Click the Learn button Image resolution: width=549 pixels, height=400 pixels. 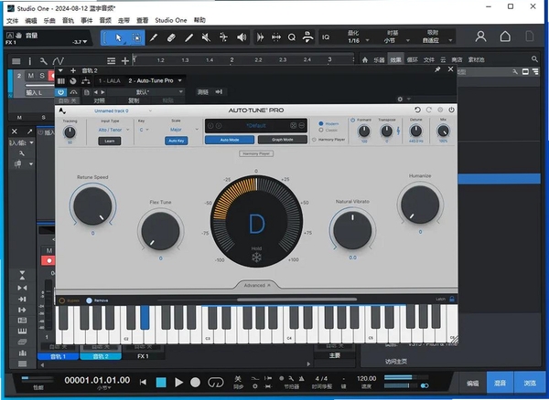pyautogui.click(x=110, y=141)
